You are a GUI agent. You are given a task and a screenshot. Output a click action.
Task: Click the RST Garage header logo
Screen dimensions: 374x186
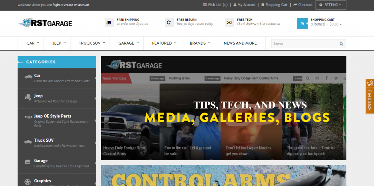[x=45, y=23]
